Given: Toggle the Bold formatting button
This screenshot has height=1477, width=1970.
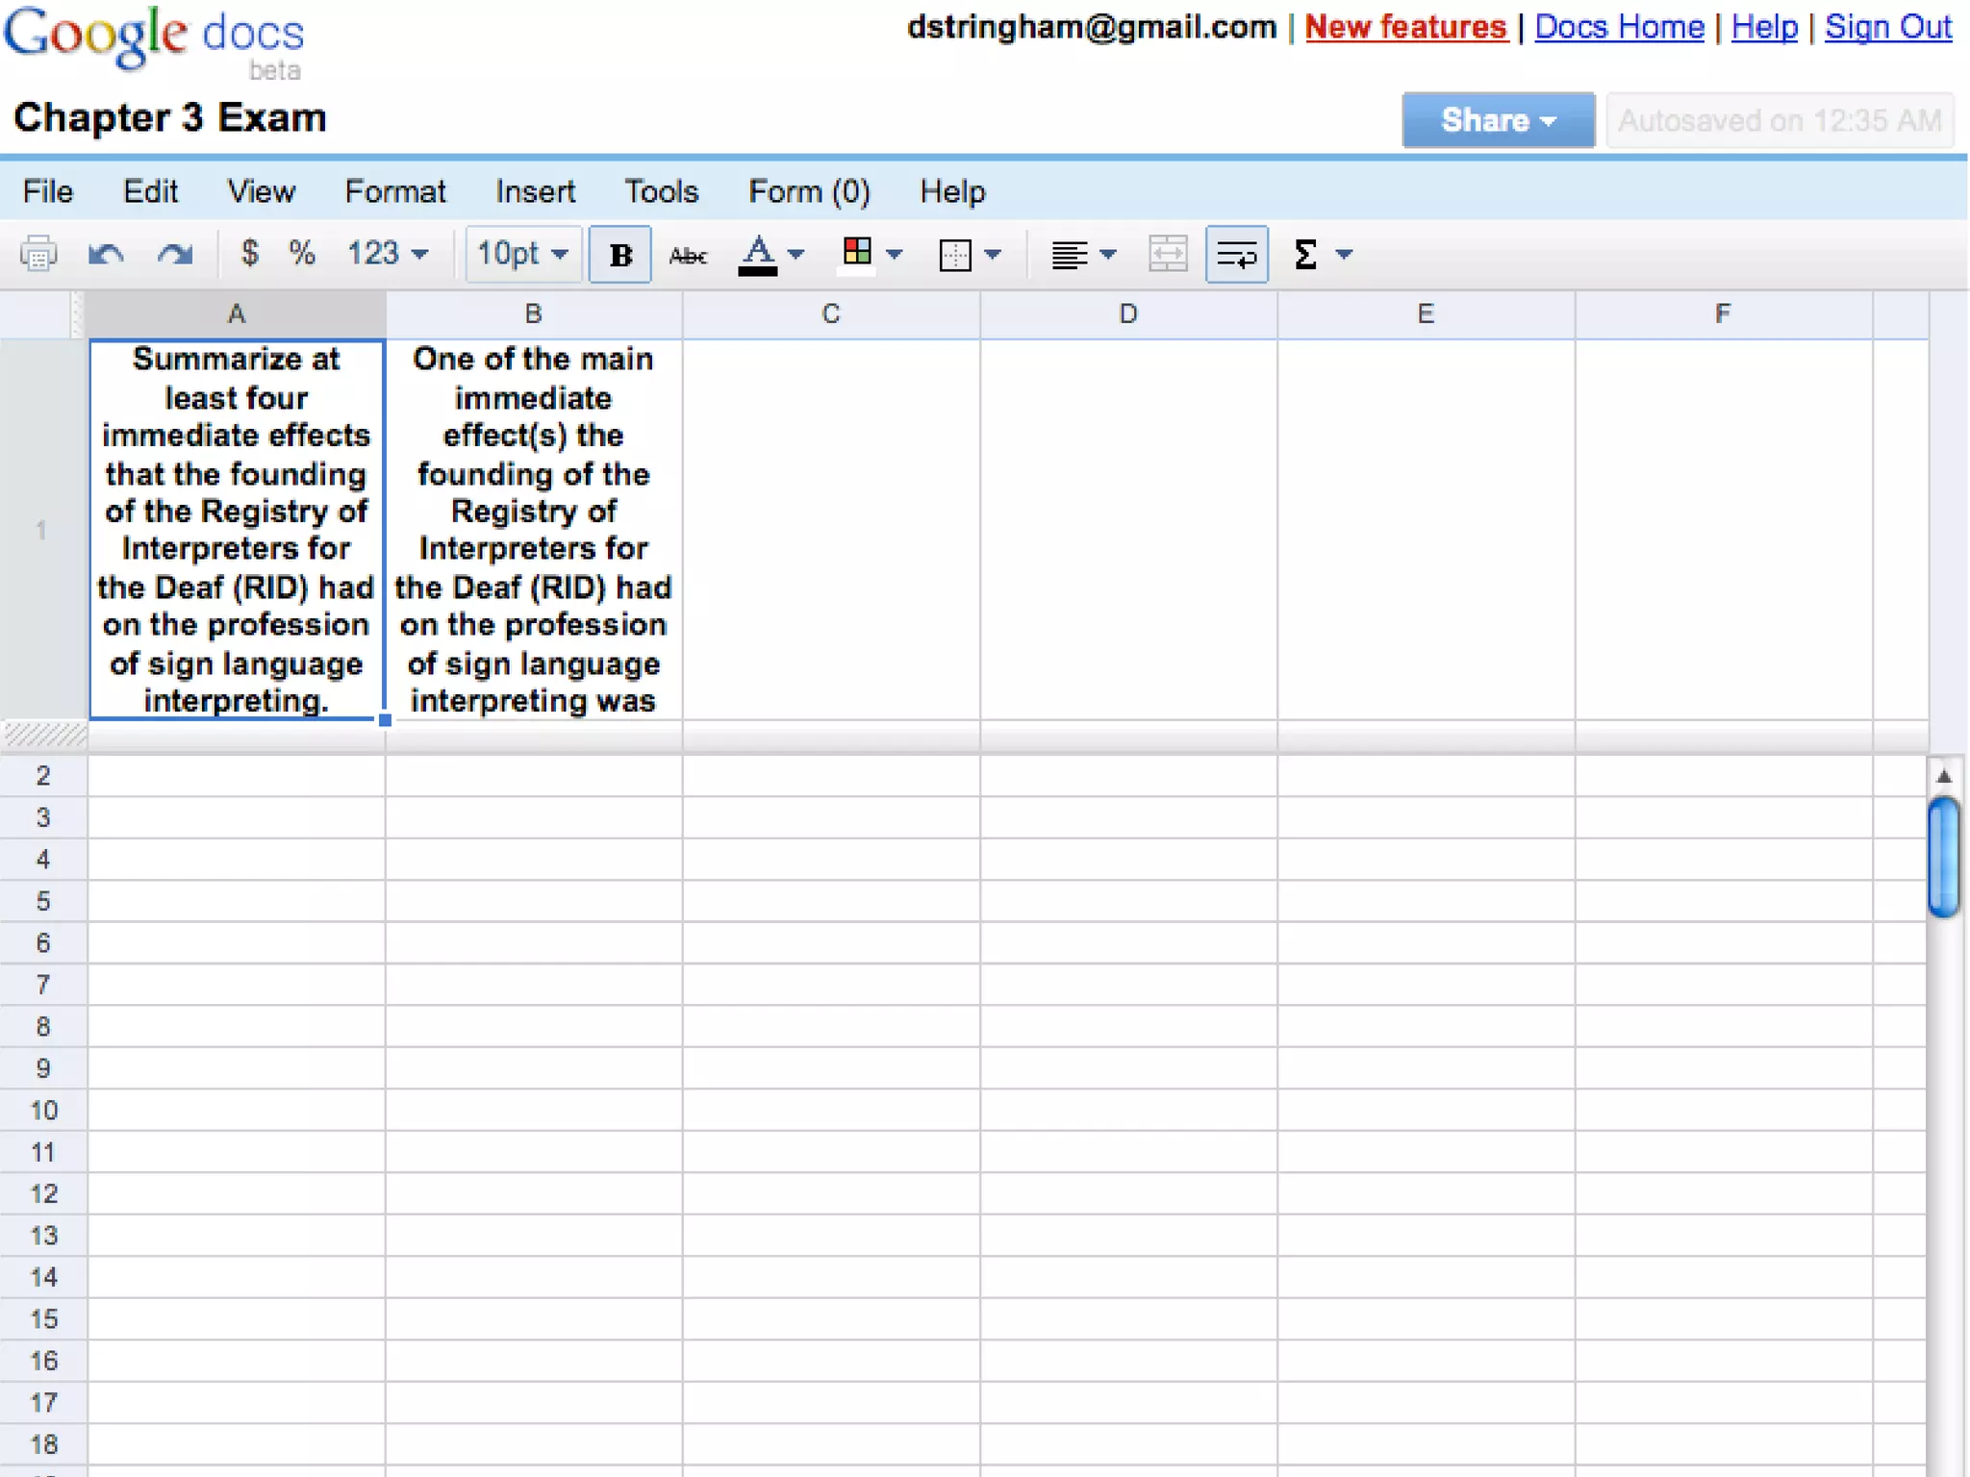Looking at the screenshot, I should (620, 255).
